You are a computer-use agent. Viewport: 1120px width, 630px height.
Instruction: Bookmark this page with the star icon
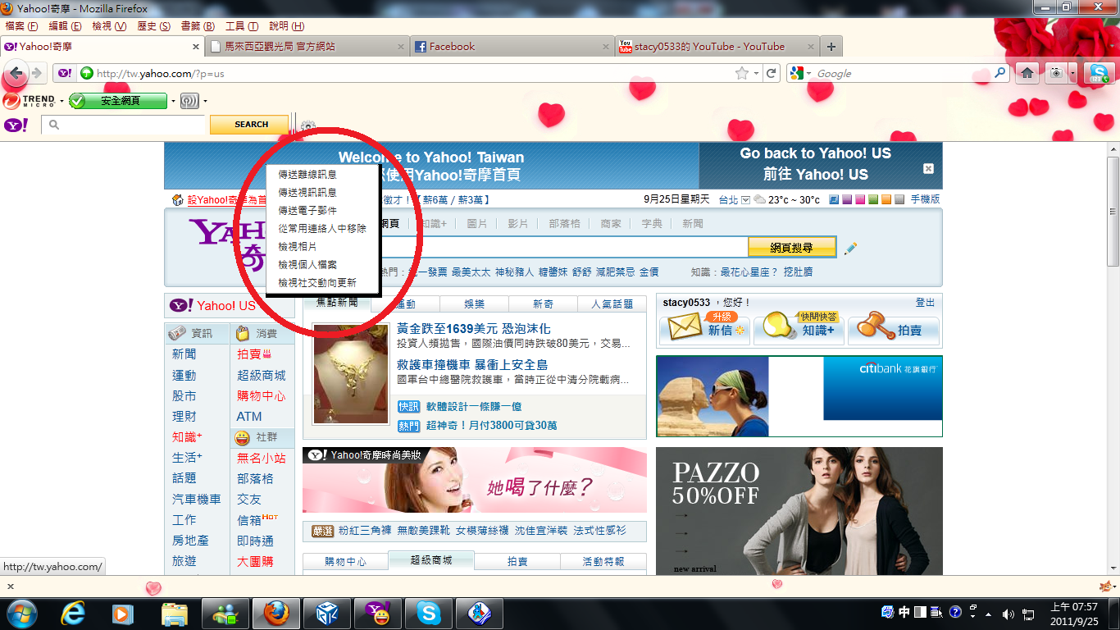pyautogui.click(x=742, y=73)
